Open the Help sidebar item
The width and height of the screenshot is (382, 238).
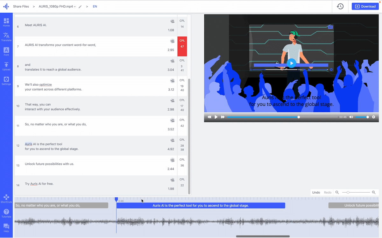click(x=6, y=228)
